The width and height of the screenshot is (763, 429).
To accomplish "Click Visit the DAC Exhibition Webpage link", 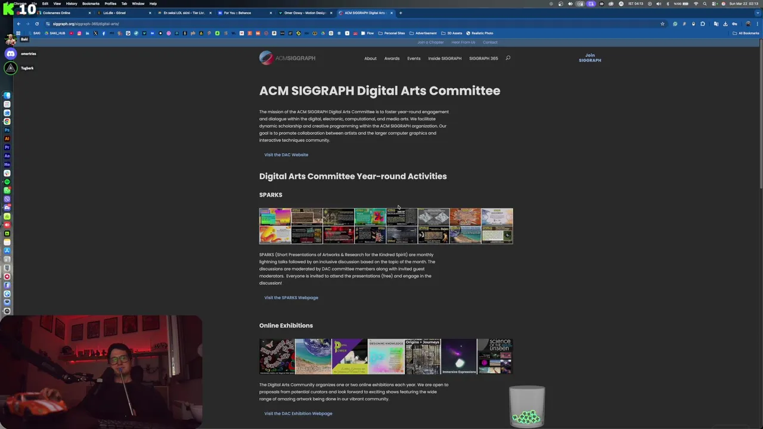I will [x=298, y=414].
